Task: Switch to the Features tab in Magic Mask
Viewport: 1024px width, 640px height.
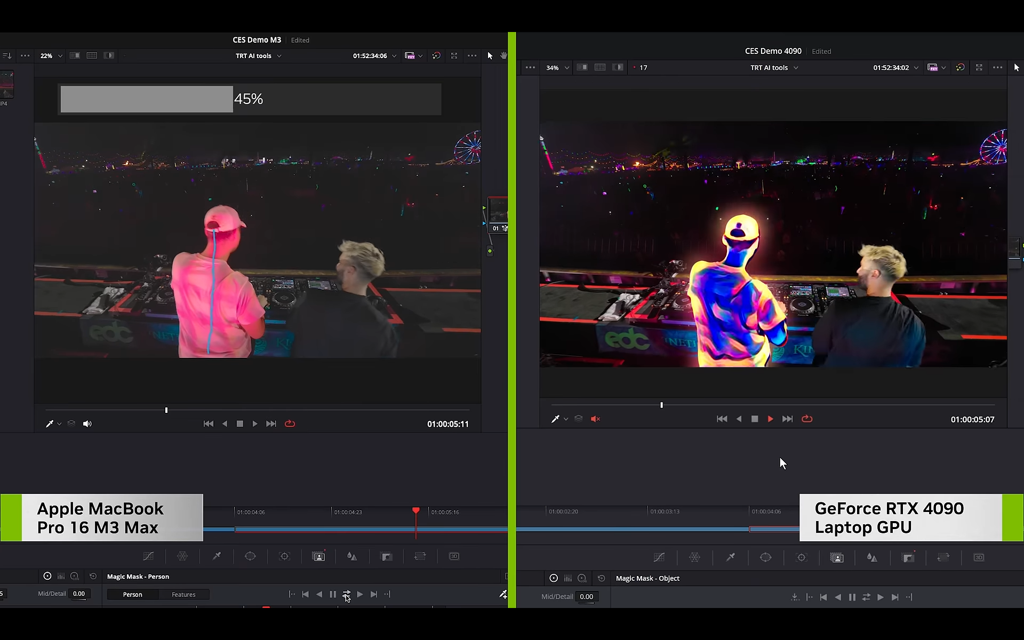Action: pyautogui.click(x=183, y=594)
